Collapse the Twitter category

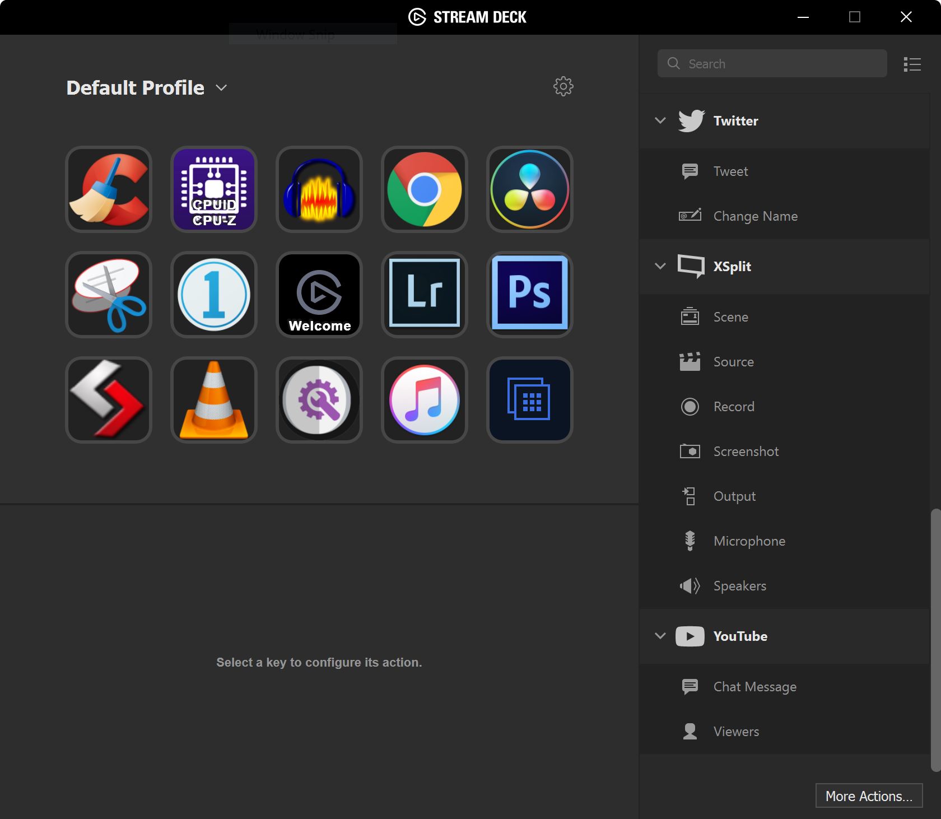click(x=660, y=120)
